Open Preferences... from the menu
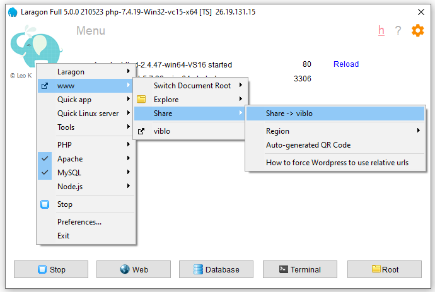This screenshot has width=435, height=292. click(86, 222)
